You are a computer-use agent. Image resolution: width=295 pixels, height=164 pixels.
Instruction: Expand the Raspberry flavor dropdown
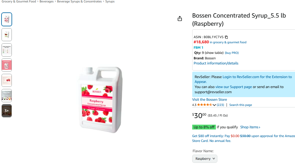(205, 159)
